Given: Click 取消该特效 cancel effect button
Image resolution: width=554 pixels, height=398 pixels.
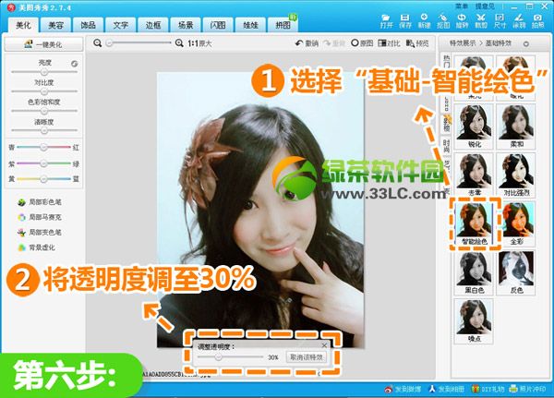Looking at the screenshot, I should coord(307,357).
